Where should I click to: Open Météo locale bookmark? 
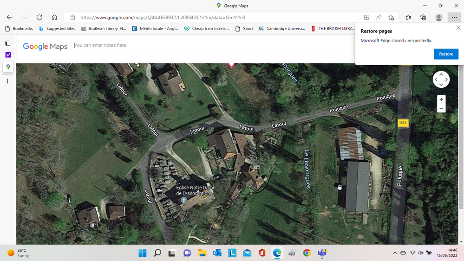pos(155,28)
